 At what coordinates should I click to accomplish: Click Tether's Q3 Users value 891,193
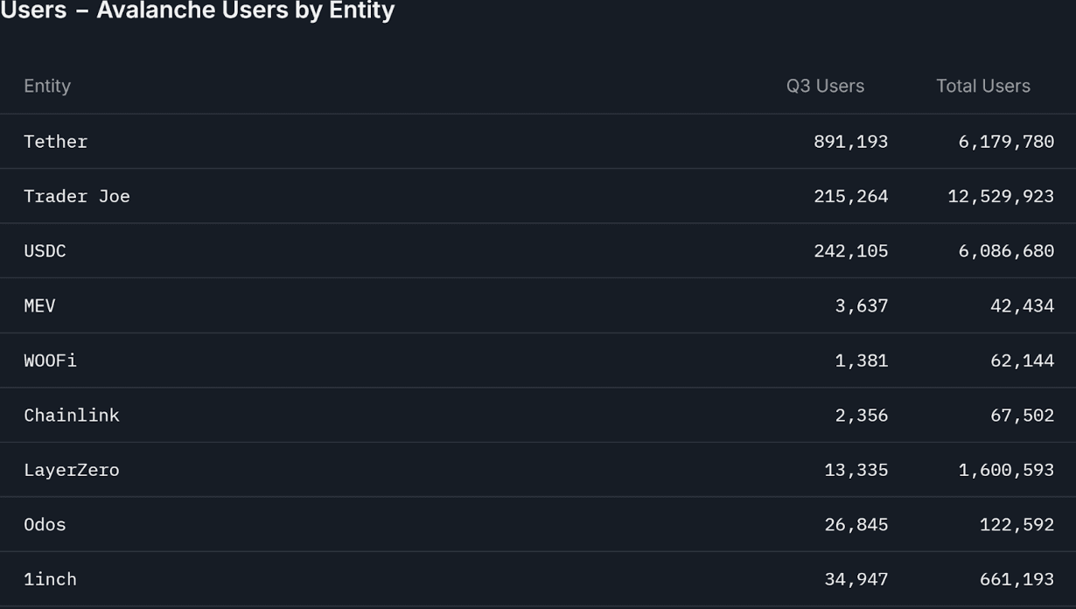click(850, 142)
